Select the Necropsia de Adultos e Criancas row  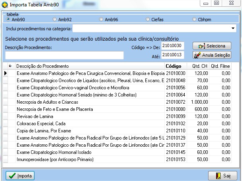89,102
